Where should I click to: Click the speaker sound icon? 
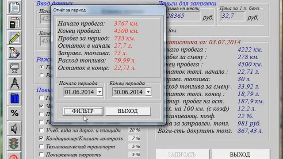click(15, 129)
